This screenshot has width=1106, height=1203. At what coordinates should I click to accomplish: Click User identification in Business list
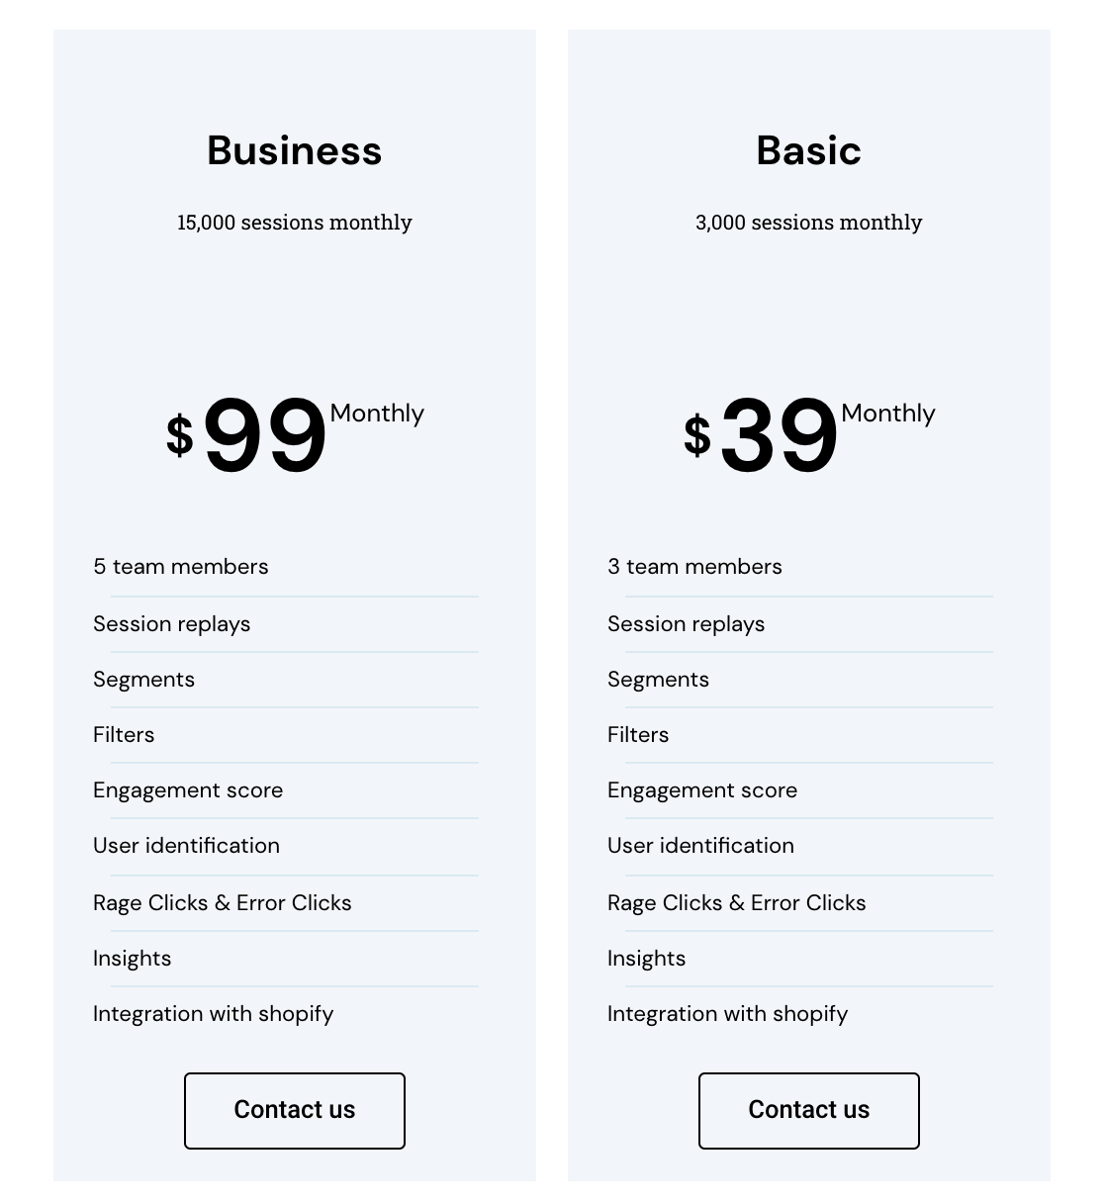tap(186, 846)
